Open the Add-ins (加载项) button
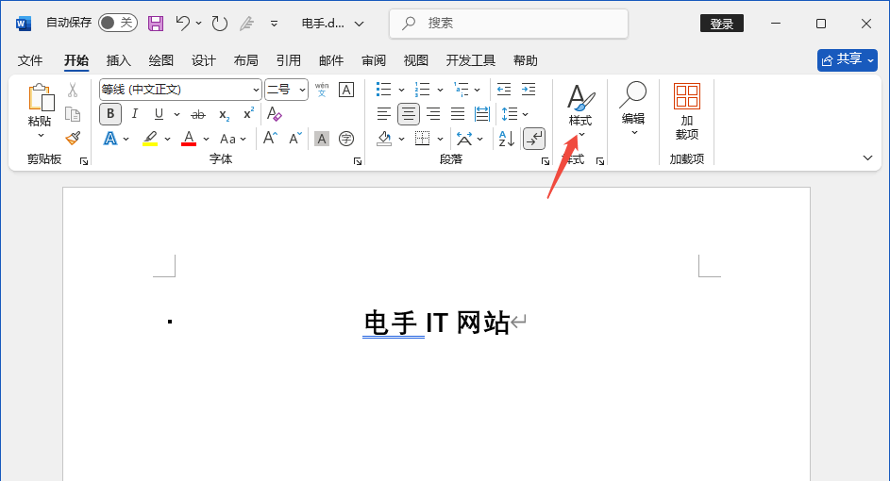Image resolution: width=890 pixels, height=481 pixels. tap(686, 111)
